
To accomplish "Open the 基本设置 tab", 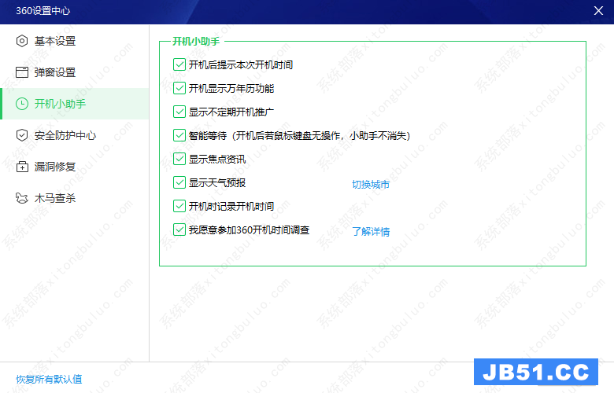I will pos(55,41).
